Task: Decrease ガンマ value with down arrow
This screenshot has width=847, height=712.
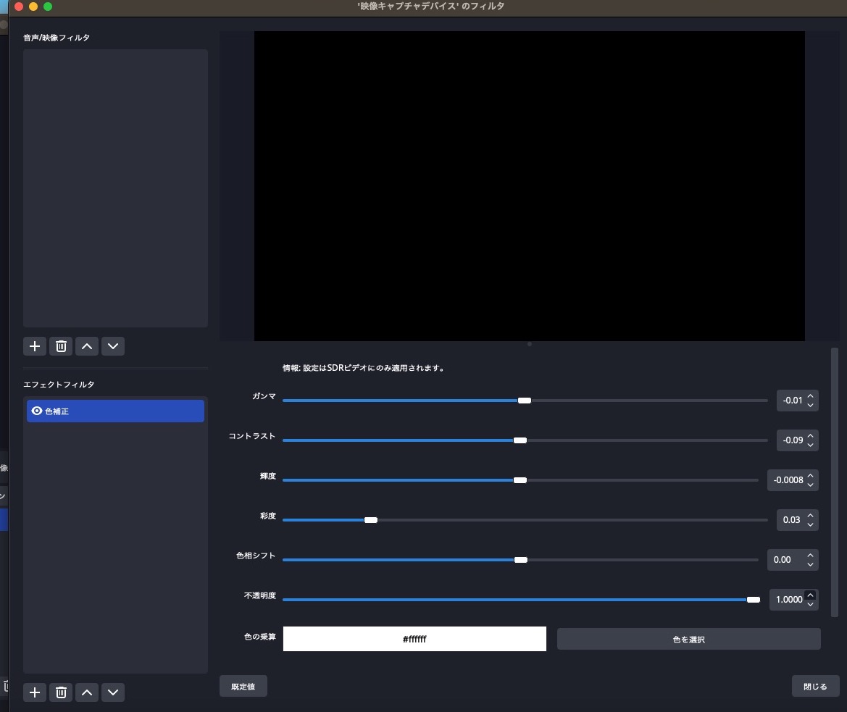Action: click(810, 405)
